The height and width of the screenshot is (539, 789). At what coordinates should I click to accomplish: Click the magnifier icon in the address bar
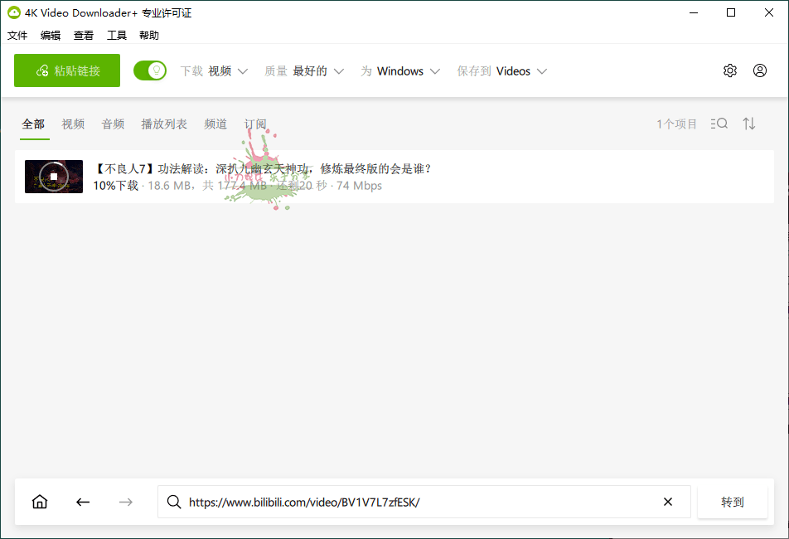(x=174, y=502)
